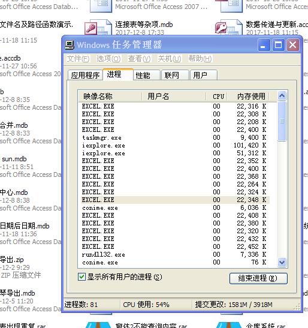Open the 文件(F) menu
Viewport: 308px width, 328px height.
pos(78,59)
